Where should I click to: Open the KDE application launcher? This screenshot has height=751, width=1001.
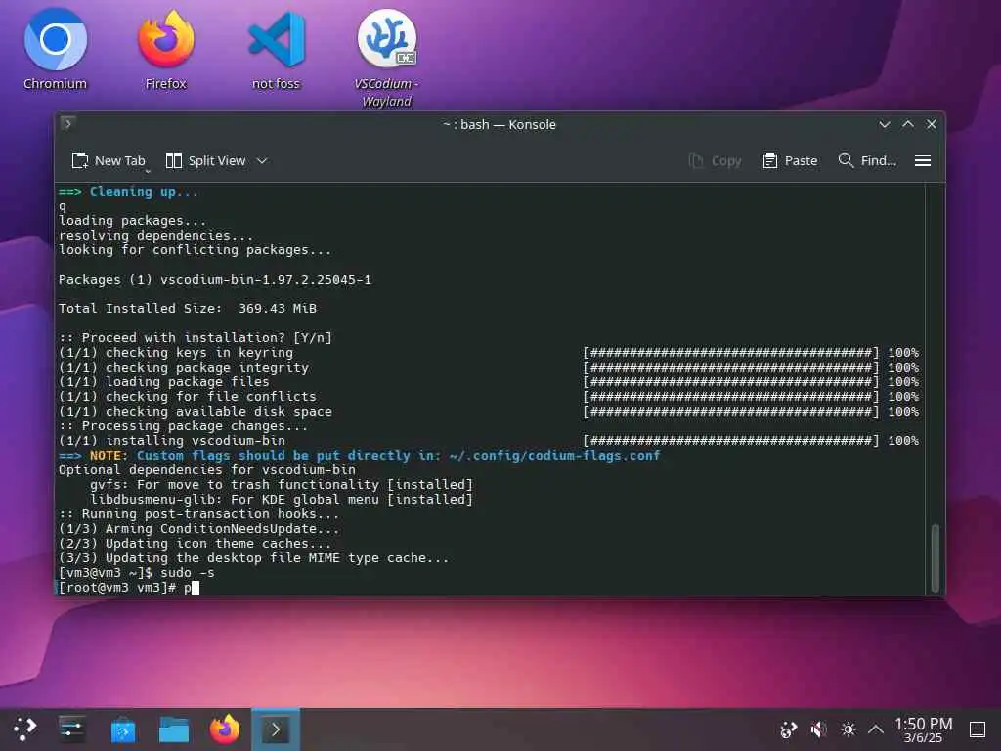(25, 729)
